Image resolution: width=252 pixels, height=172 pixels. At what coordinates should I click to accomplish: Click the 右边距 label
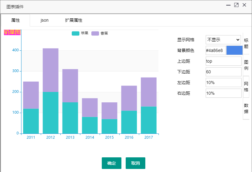(x=184, y=93)
